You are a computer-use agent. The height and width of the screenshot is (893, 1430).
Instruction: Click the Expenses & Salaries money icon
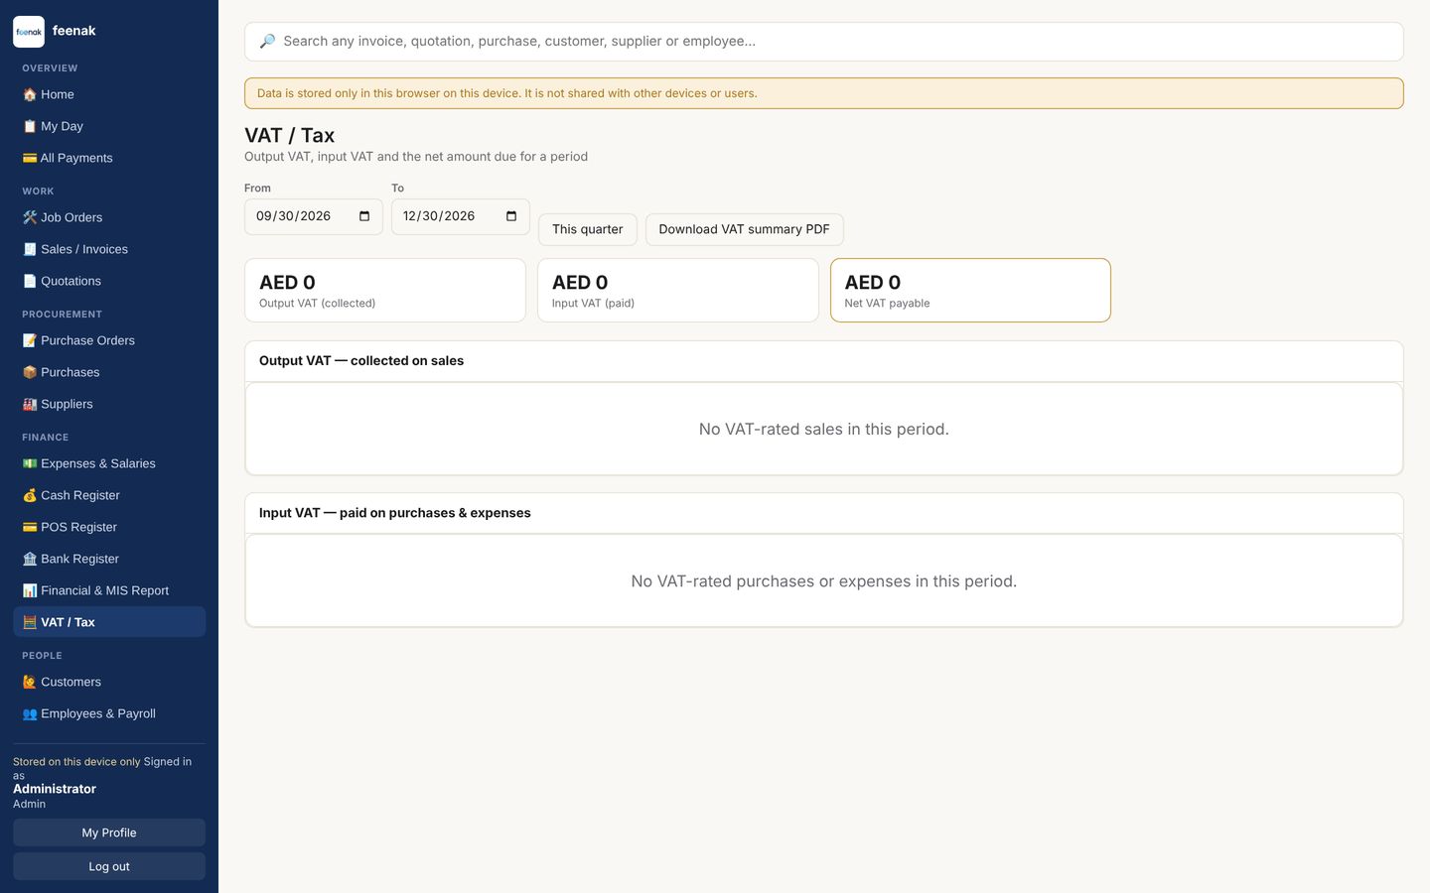tap(30, 463)
